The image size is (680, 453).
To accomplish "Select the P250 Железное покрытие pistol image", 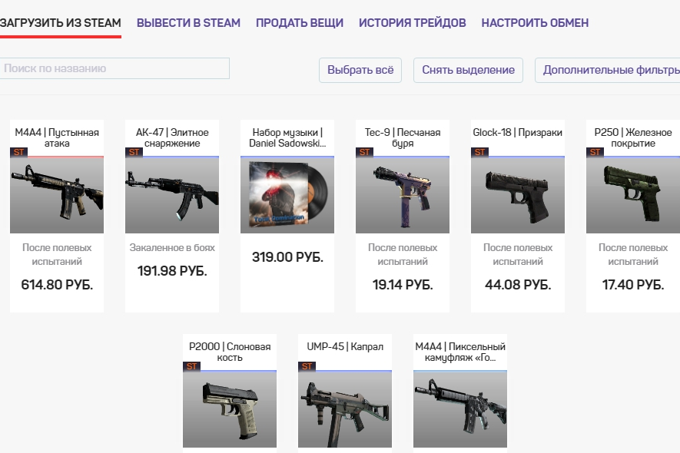I will 633,195.
